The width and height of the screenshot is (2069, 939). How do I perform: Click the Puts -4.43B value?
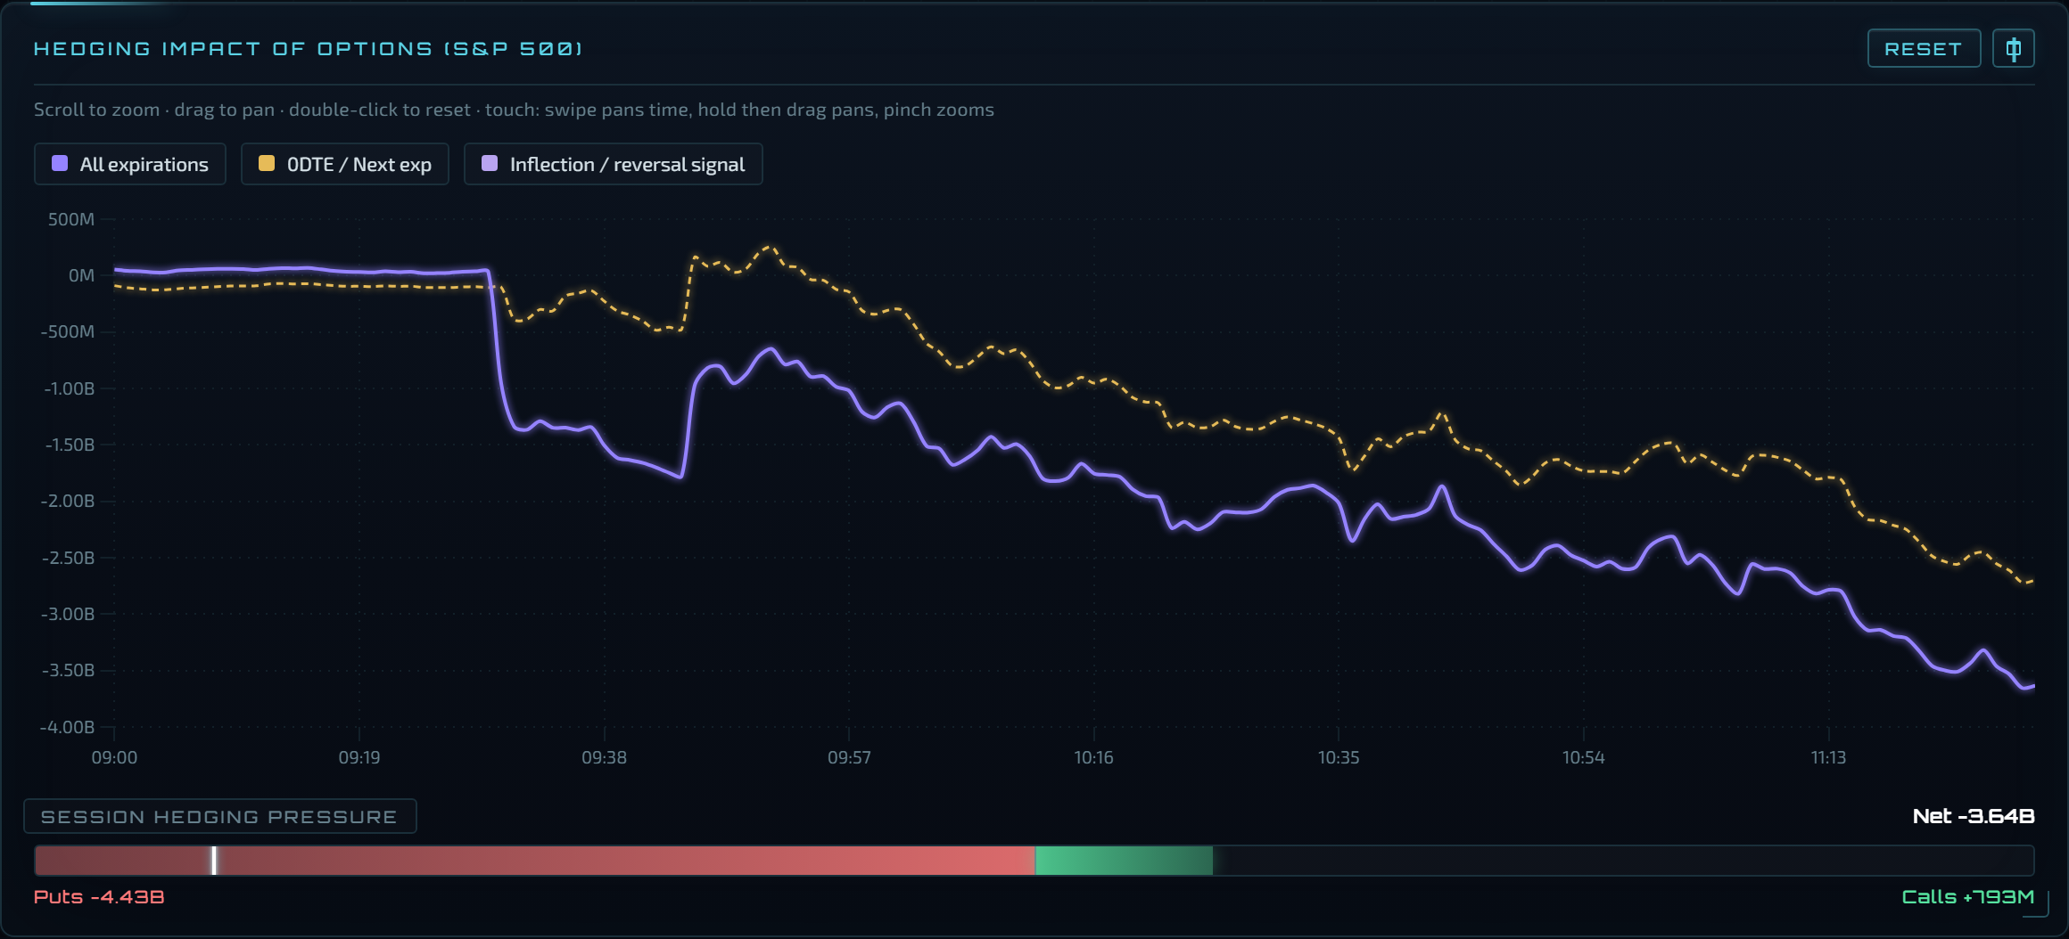tap(99, 897)
